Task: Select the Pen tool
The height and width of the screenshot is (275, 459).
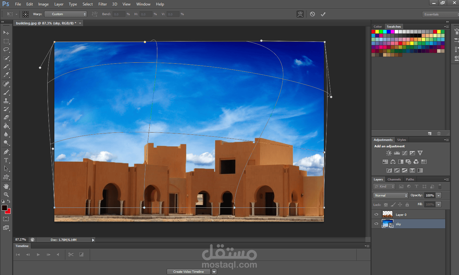Action: tap(6, 152)
